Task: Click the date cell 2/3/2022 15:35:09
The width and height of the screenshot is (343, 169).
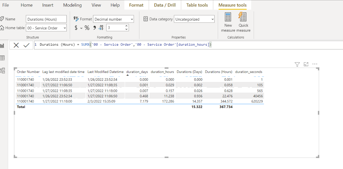Action: click(x=101, y=101)
